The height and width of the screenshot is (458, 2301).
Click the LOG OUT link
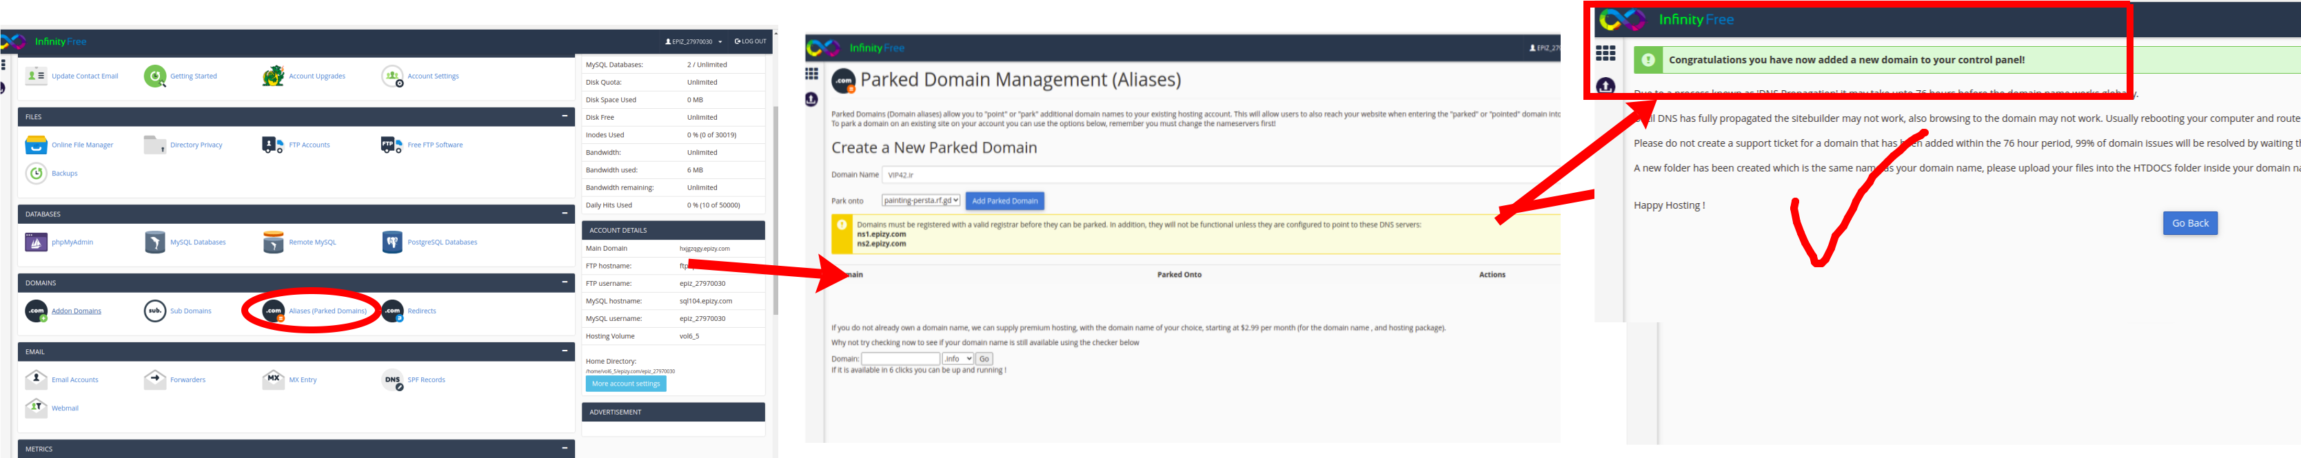point(750,42)
